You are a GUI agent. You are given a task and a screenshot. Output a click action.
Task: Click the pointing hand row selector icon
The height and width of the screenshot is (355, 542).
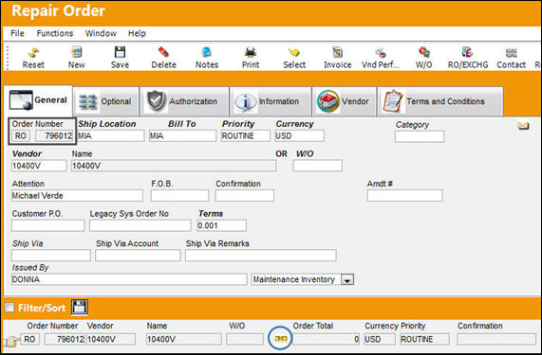click(x=11, y=341)
